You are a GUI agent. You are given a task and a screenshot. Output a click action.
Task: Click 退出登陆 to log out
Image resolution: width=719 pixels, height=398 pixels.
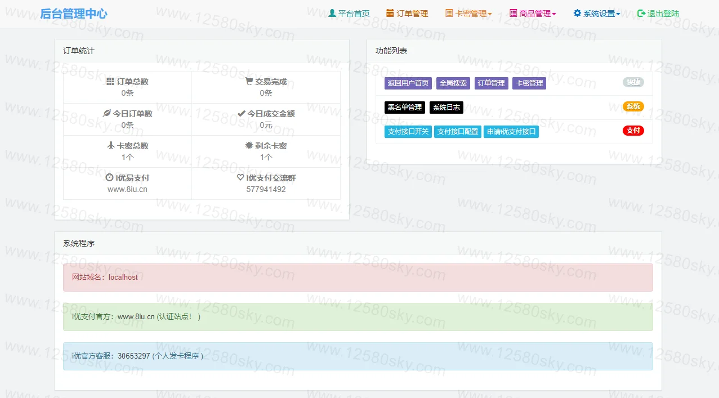658,14
